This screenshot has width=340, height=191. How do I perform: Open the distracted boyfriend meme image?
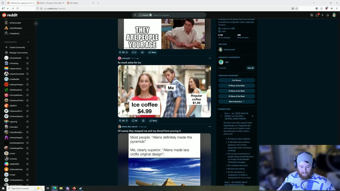pos(164,91)
